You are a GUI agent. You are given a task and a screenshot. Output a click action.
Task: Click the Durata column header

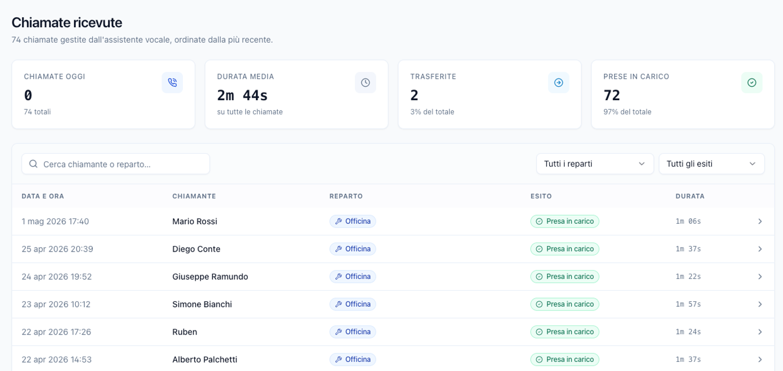click(x=690, y=196)
